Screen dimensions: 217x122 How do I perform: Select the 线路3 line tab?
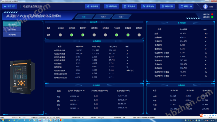pos(121,17)
